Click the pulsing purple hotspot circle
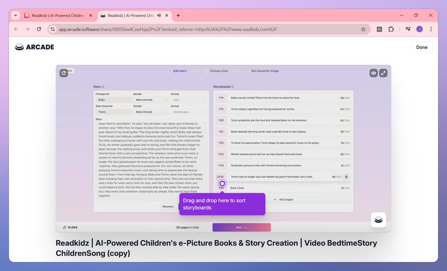Viewport: 447px width, 271px height. point(222,183)
